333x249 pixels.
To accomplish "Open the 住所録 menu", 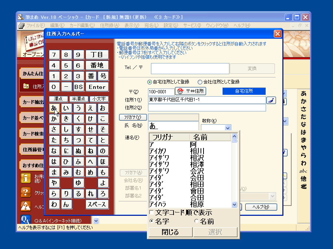I will tap(110, 25).
